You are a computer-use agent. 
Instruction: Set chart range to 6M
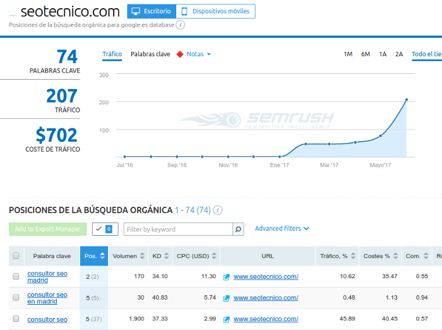tap(366, 54)
